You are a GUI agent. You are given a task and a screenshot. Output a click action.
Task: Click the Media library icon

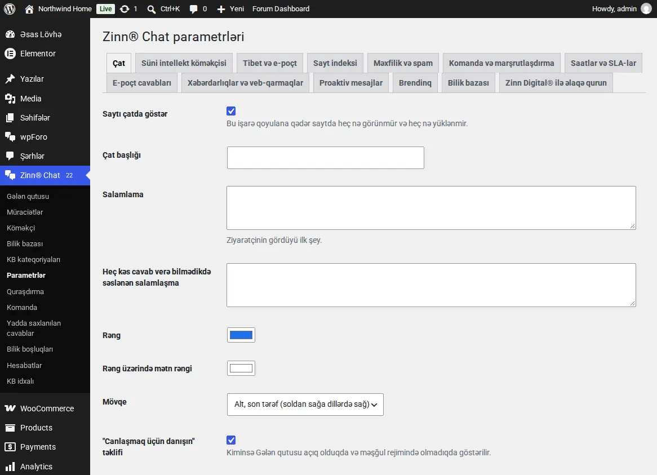click(x=10, y=99)
